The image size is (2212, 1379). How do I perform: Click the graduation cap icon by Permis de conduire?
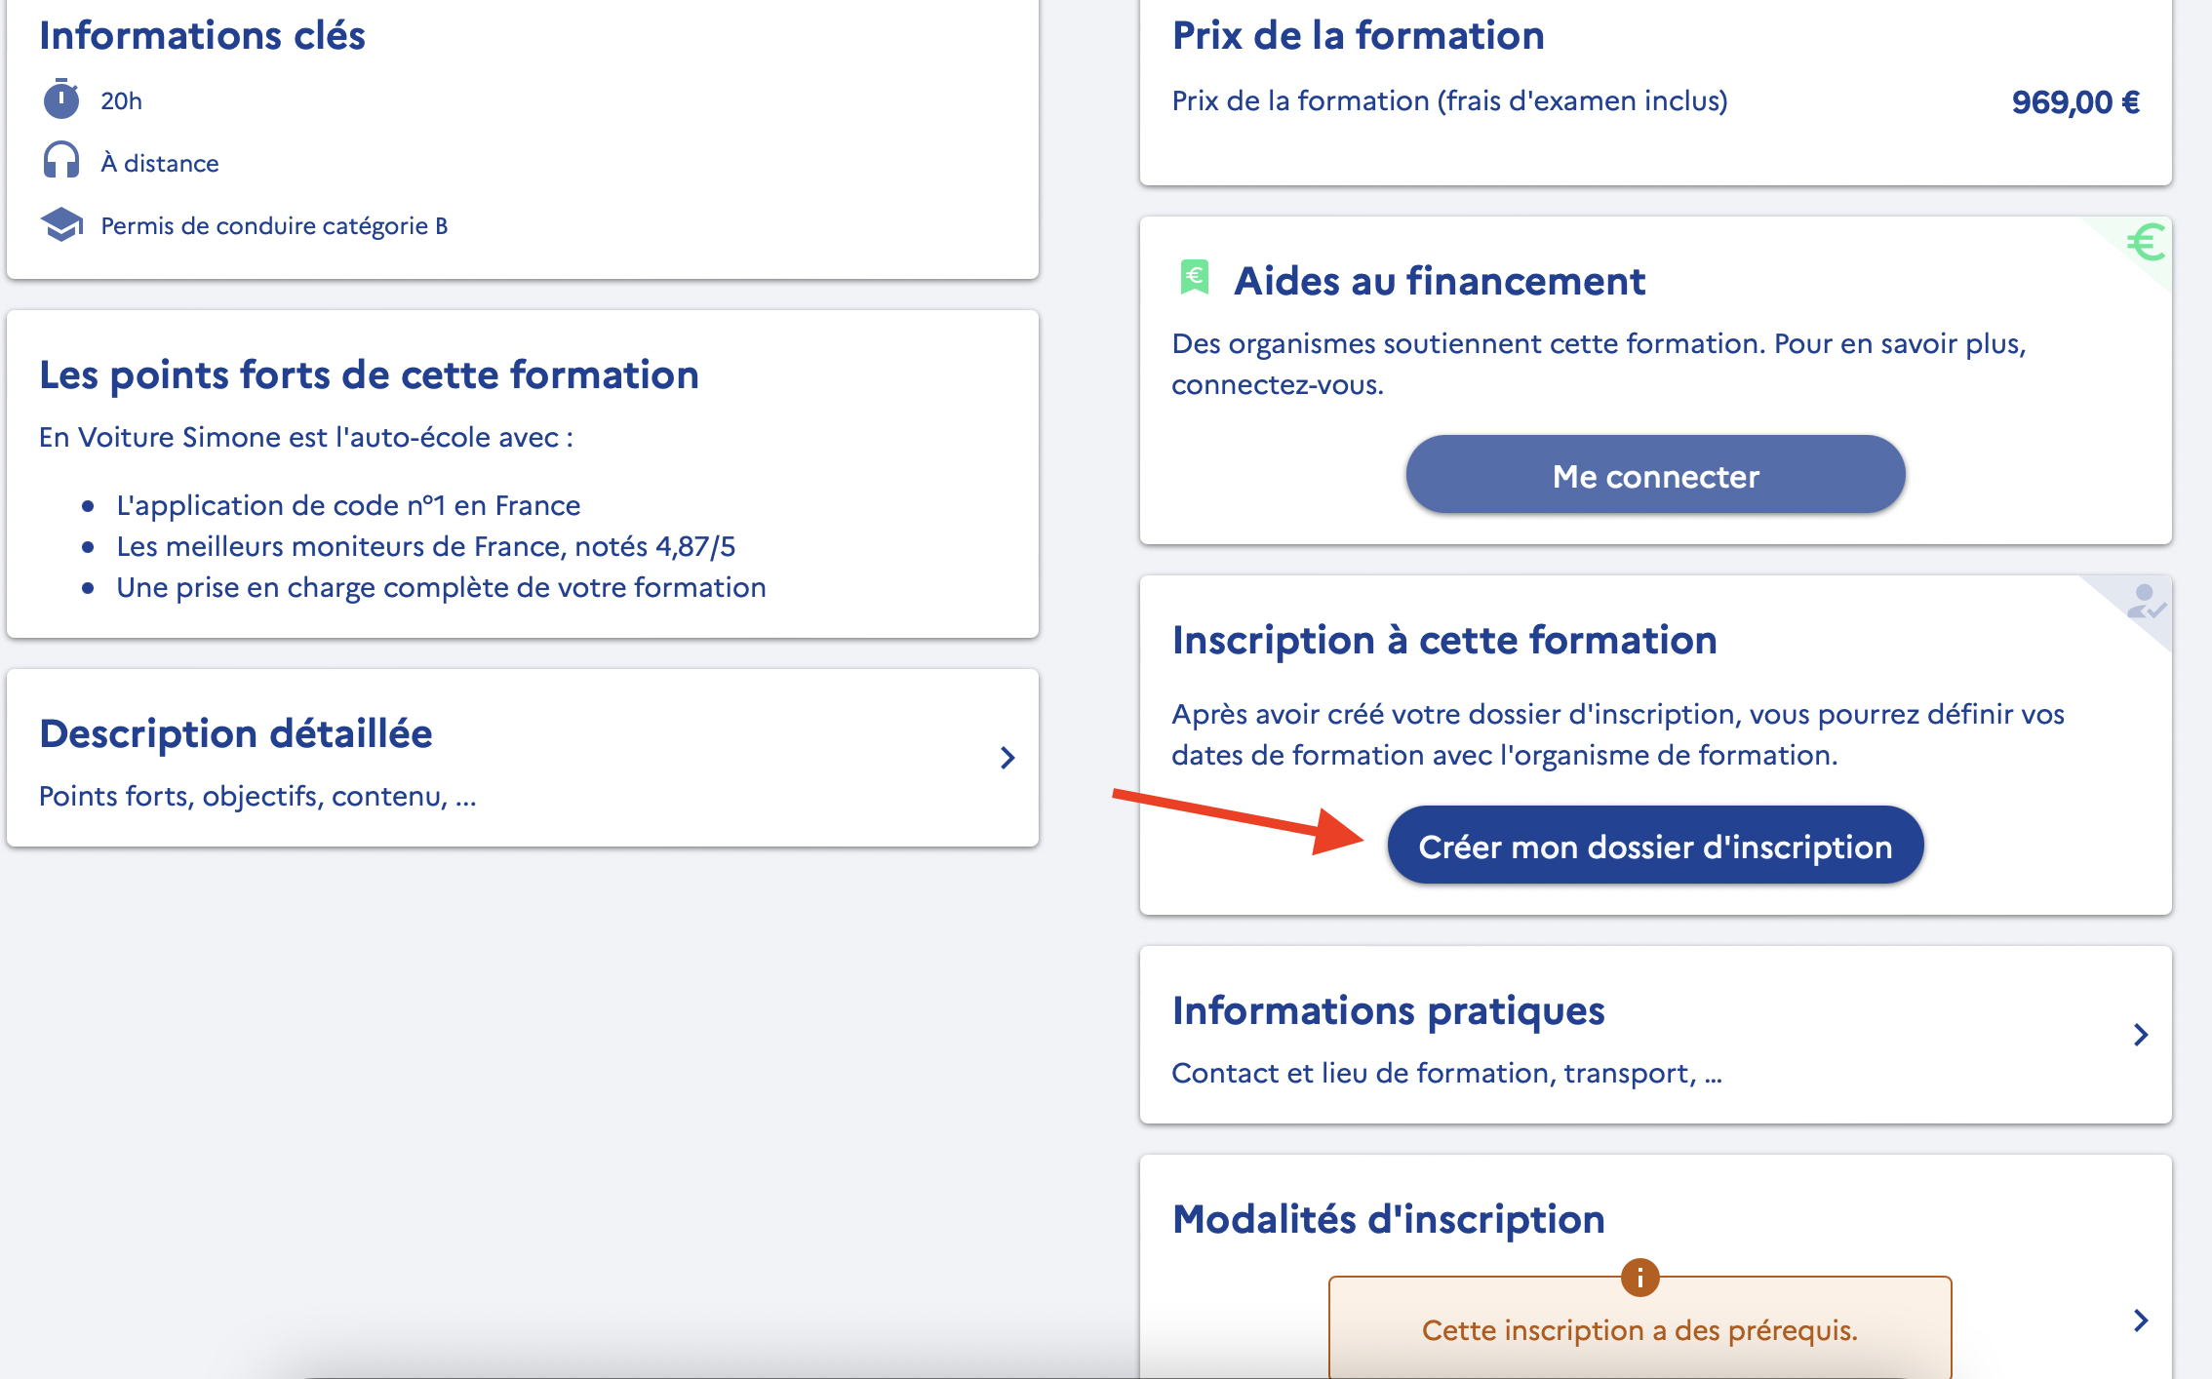61,224
